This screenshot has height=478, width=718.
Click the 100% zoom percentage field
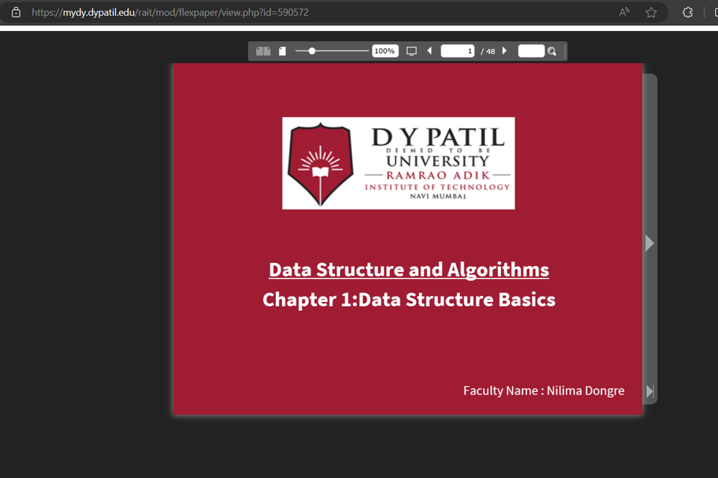(385, 51)
